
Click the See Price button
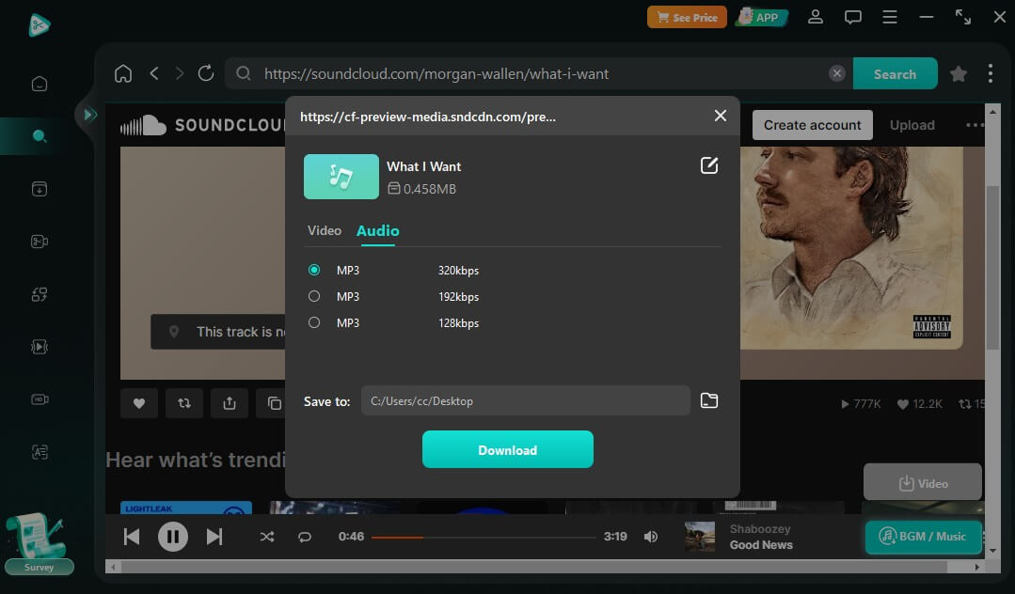coord(687,18)
